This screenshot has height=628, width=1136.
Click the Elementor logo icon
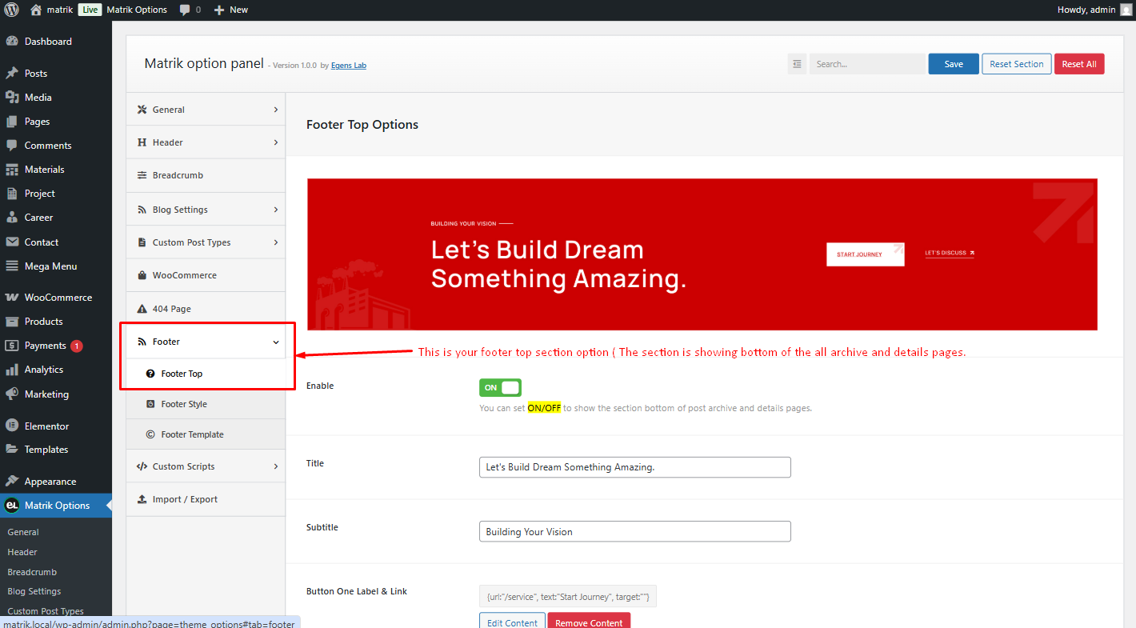pos(12,426)
